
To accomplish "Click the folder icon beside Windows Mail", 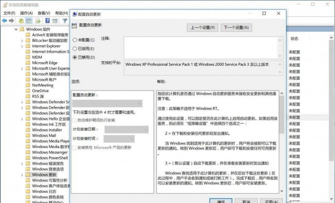I will pyautogui.click(x=28, y=136).
